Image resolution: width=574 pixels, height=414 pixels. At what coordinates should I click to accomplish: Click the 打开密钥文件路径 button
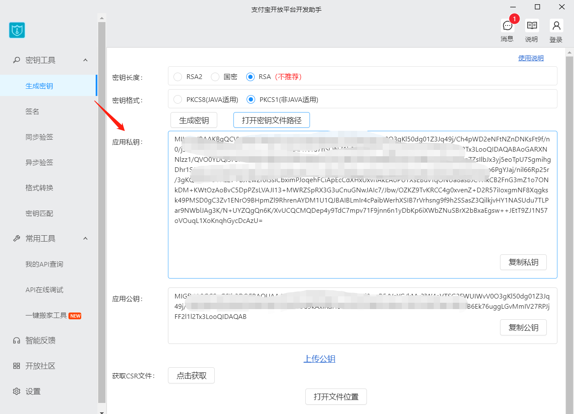point(272,120)
